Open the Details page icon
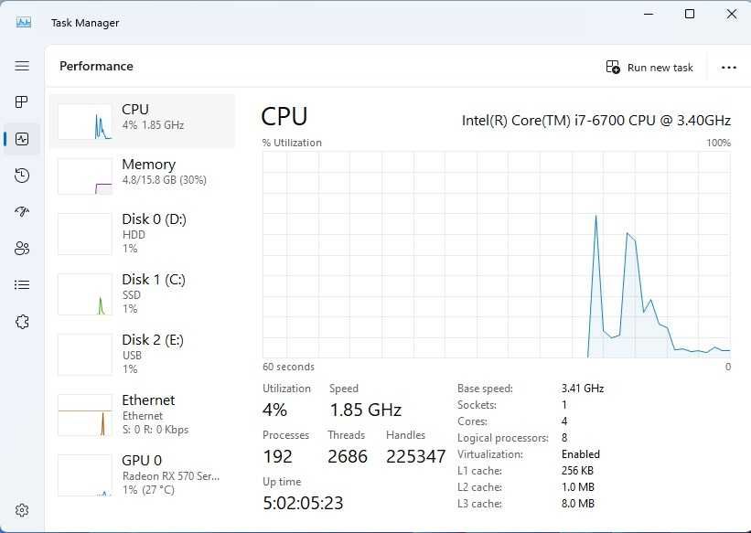The image size is (751, 533). 23,284
